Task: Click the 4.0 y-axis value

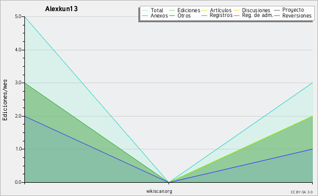Action: click(x=18, y=50)
